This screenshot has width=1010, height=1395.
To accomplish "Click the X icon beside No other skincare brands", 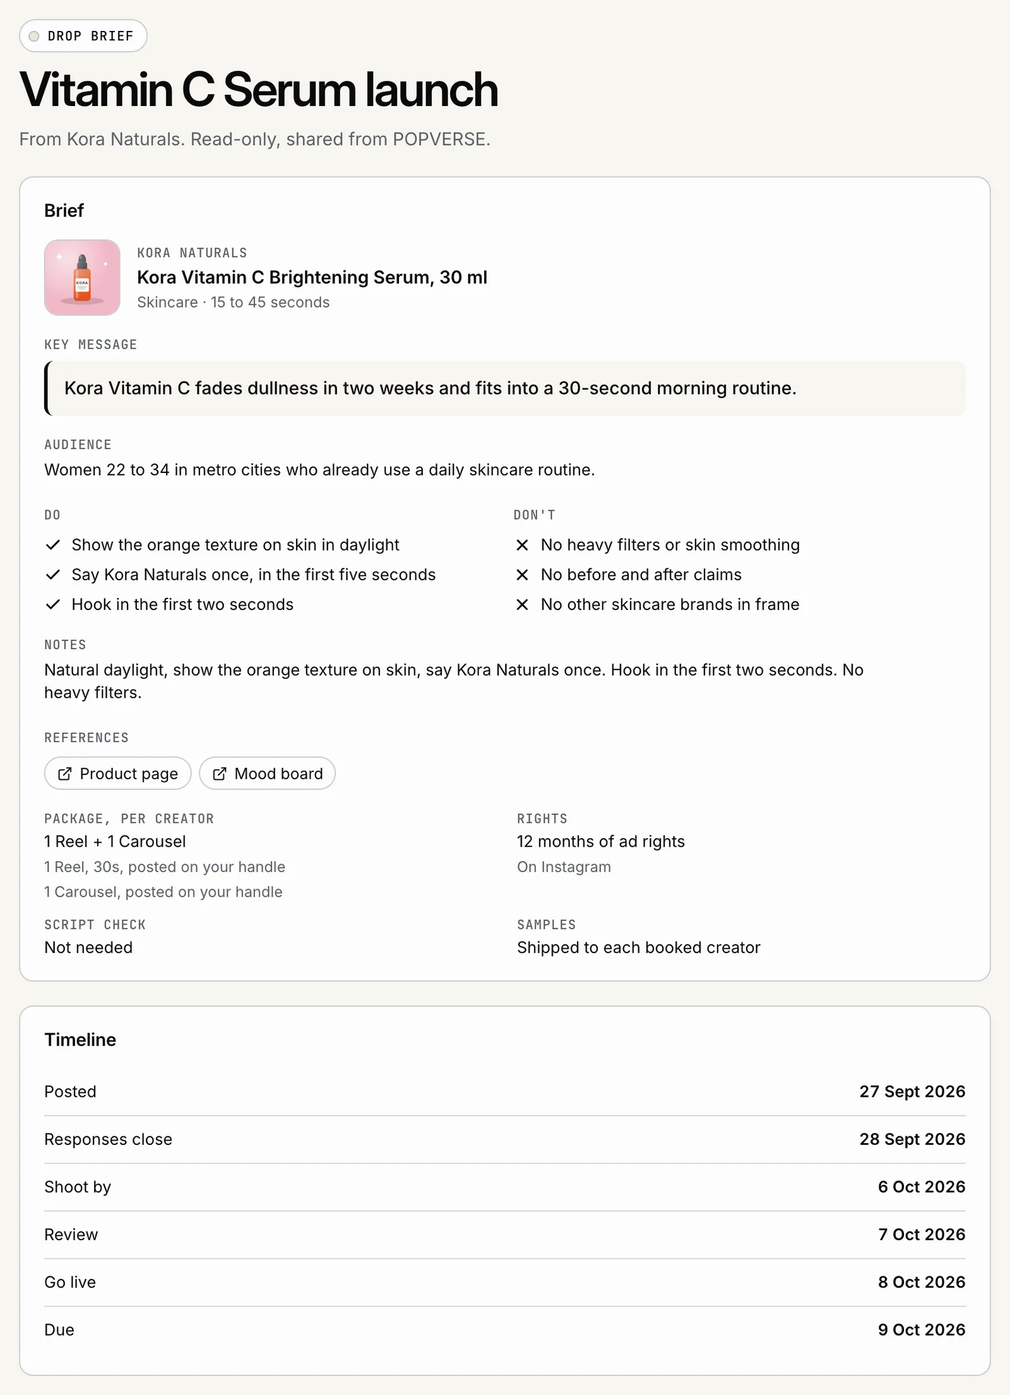I will coord(522,605).
